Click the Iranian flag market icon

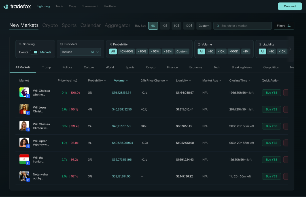24,159
